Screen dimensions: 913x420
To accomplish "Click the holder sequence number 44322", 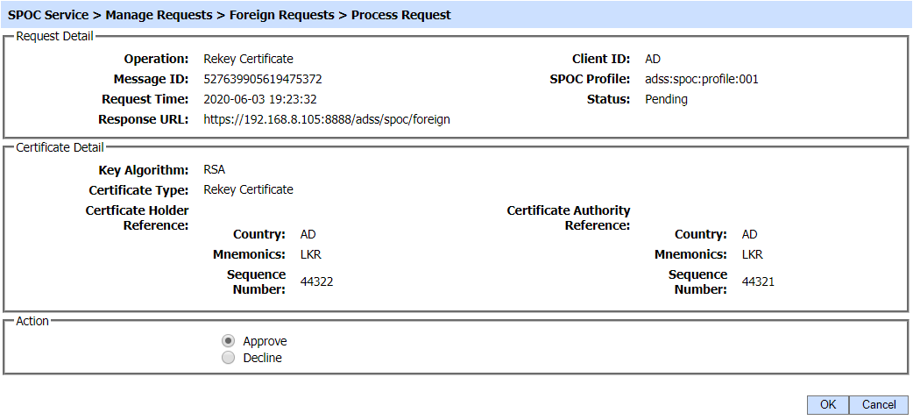I will coord(316,281).
